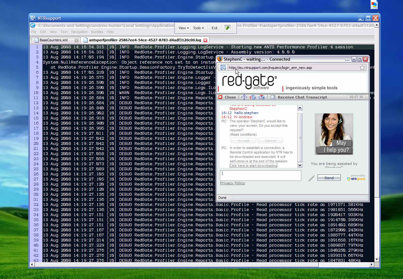
Task: Select the antsperfprofiler log file tab
Action: tap(145, 40)
